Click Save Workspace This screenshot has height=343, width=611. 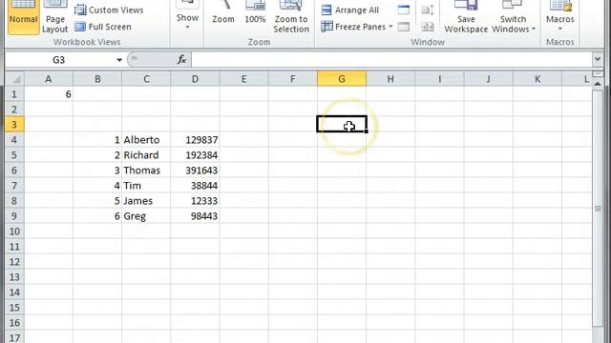point(466,17)
